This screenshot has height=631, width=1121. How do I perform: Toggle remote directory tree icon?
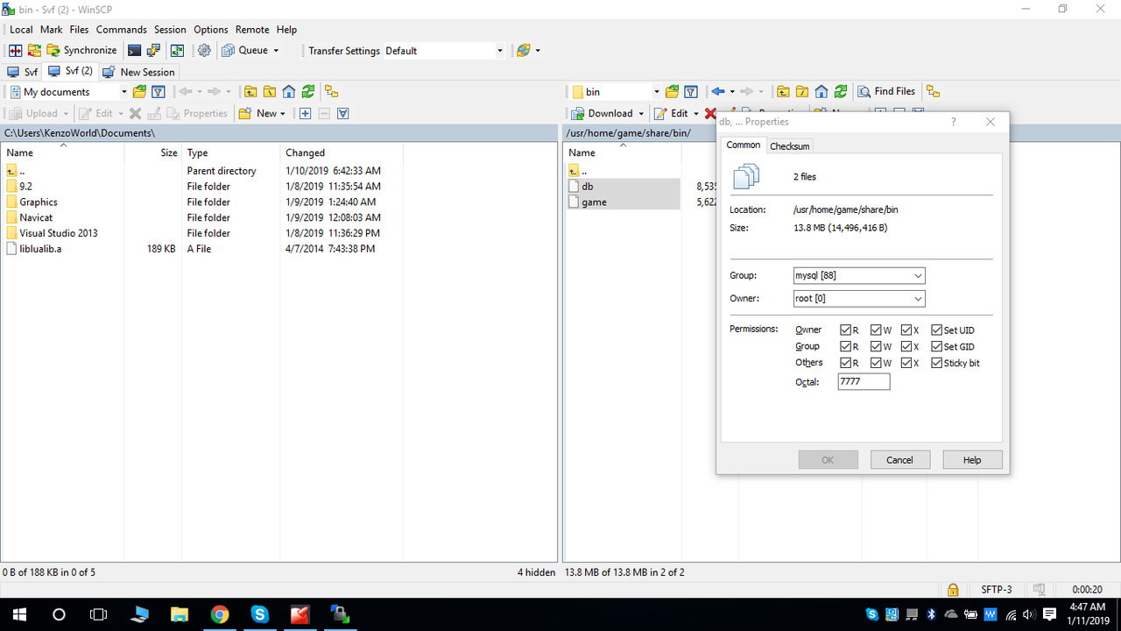tap(933, 91)
